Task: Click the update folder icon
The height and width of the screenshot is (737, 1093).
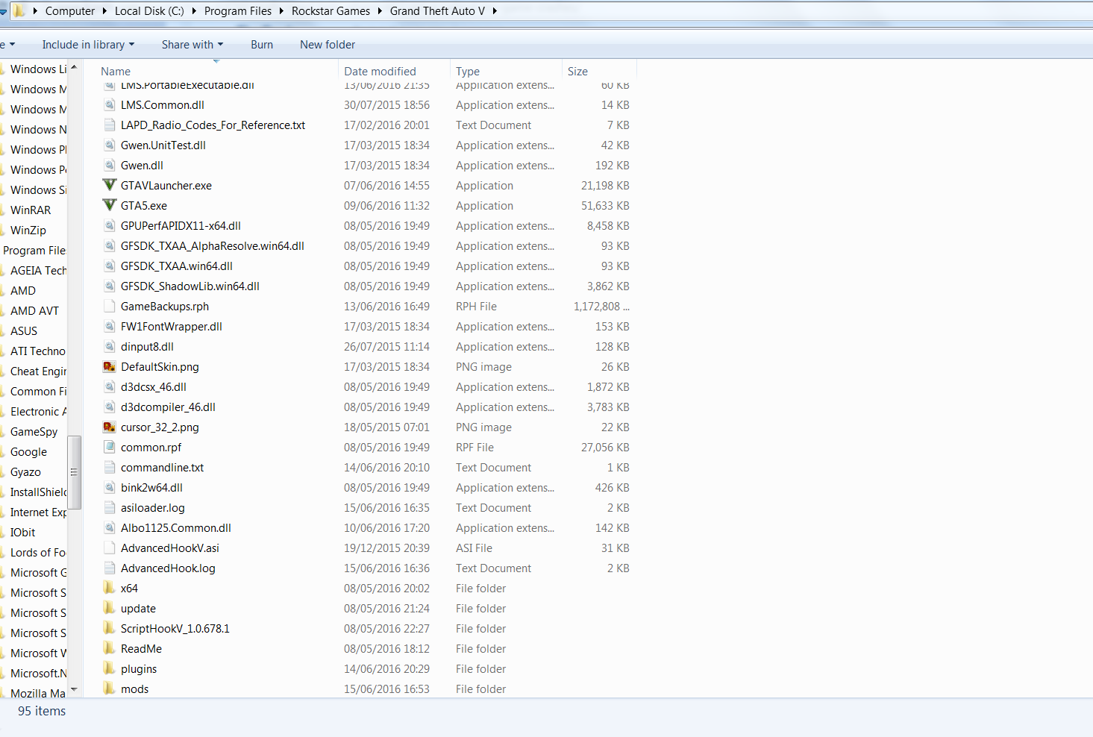Action: [110, 608]
